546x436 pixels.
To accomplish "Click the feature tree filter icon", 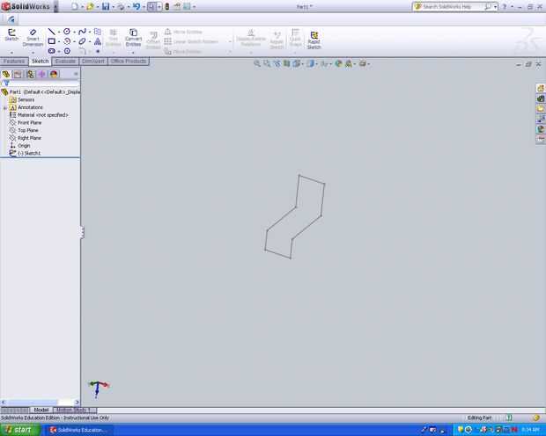I will (6, 84).
